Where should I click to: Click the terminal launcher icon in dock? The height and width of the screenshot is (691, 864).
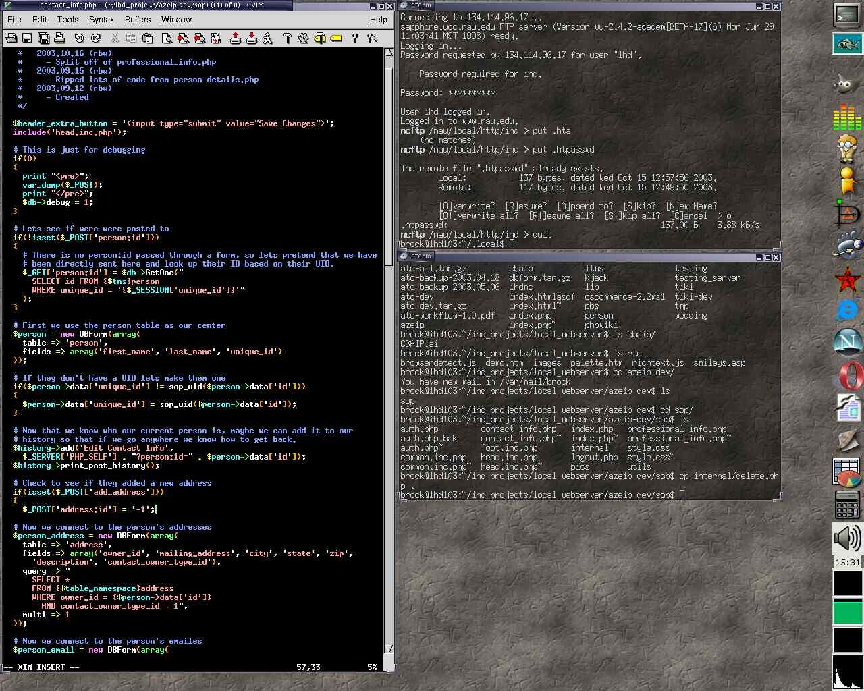click(846, 15)
